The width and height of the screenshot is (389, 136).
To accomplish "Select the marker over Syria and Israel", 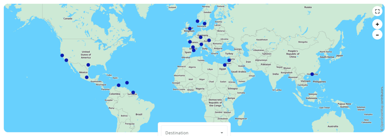I will (x=229, y=60).
